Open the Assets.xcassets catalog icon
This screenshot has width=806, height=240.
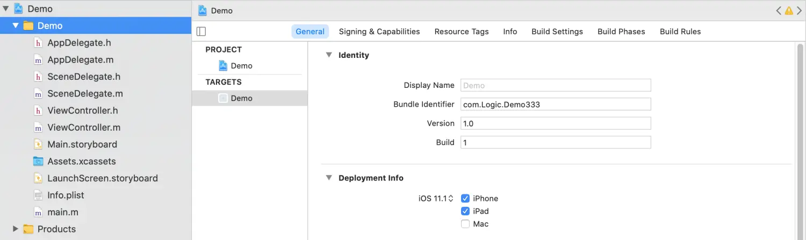(x=38, y=161)
